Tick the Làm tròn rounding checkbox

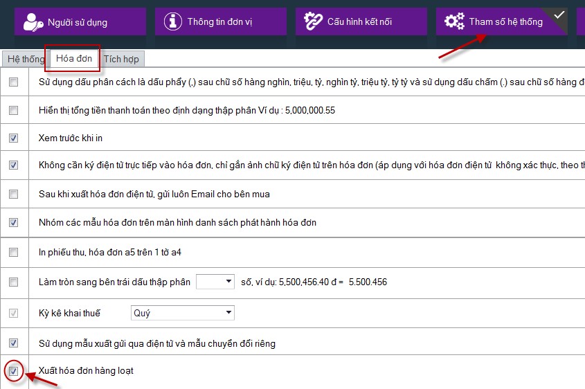pyautogui.click(x=14, y=282)
